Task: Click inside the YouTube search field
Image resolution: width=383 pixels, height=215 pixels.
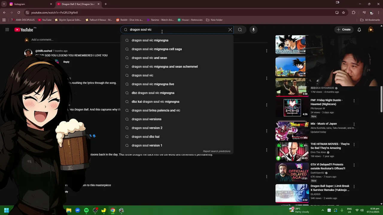Action: (177, 30)
